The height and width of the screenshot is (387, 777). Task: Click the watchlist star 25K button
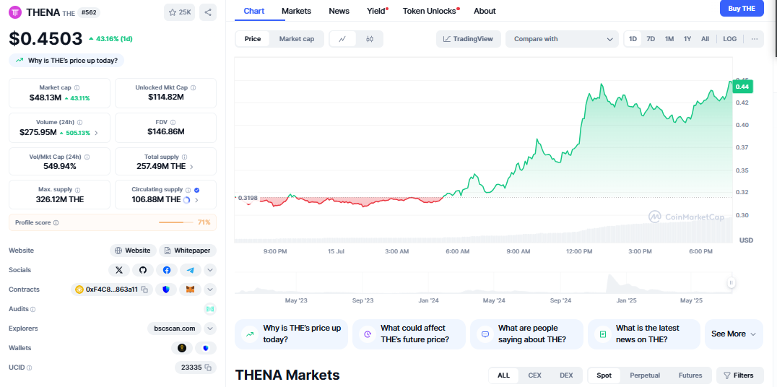[179, 12]
